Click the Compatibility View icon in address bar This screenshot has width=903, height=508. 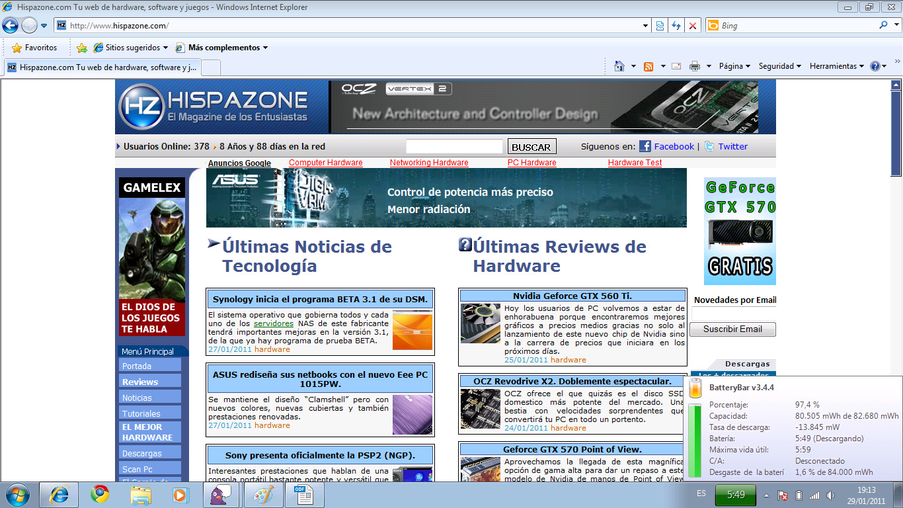point(660,26)
